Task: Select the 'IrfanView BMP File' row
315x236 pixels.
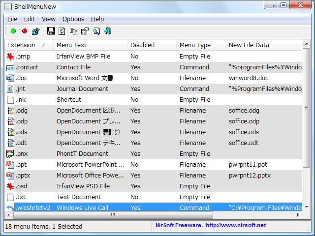Action: pyautogui.click(x=153, y=57)
